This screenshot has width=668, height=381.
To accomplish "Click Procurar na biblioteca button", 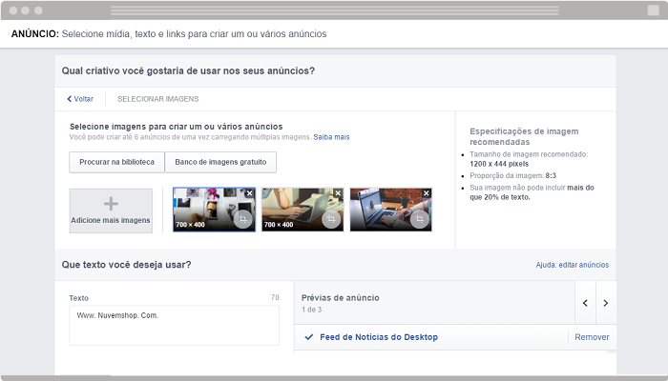I will (116, 162).
